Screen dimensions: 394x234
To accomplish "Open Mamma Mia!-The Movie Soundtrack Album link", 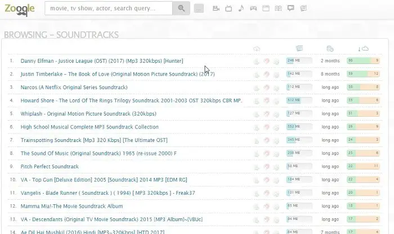I will click(71, 206).
